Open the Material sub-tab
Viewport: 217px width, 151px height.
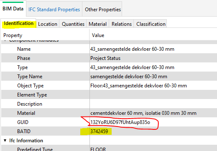click(x=97, y=24)
